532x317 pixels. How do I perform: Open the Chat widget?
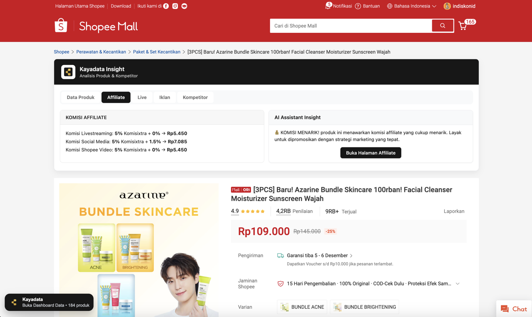(x=514, y=309)
